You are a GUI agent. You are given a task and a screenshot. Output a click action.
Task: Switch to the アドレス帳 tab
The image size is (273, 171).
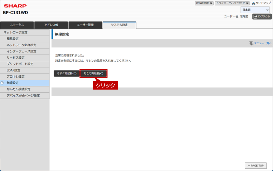tap(51, 25)
